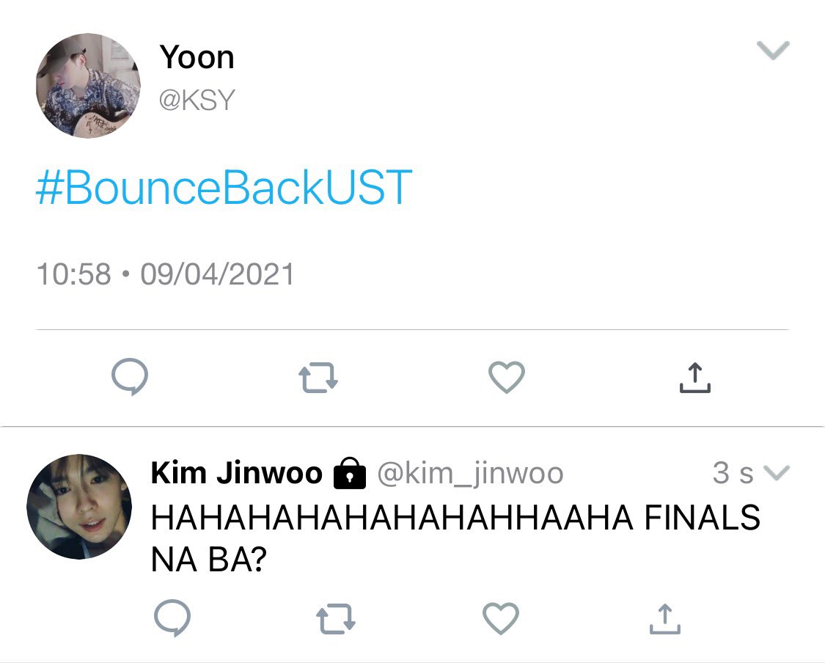Share Kim Jinwoo's reply
This screenshot has width=825, height=663.
pyautogui.click(x=665, y=619)
